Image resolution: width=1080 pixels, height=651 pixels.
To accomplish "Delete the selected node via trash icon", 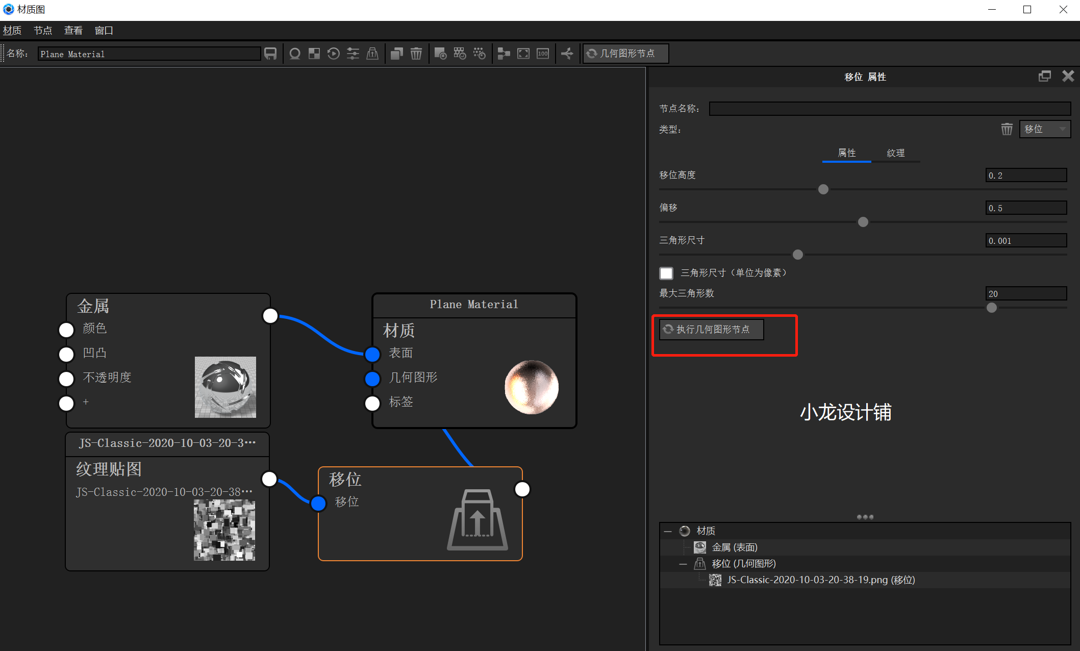I will (416, 53).
